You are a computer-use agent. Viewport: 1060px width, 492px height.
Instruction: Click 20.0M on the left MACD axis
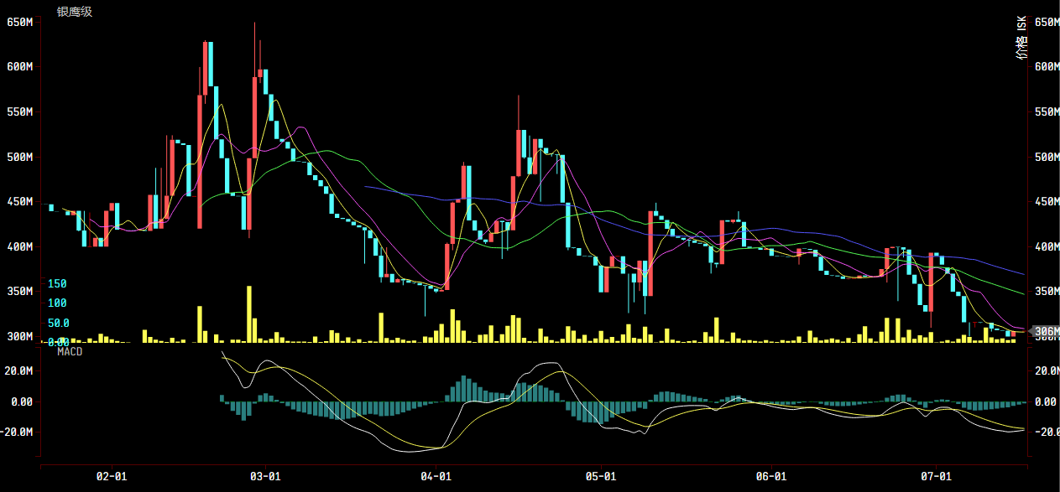coord(18,370)
